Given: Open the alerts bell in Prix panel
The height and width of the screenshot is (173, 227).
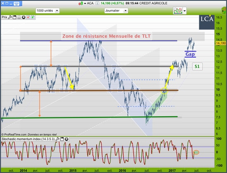Looking at the screenshot, I should coord(19,17).
